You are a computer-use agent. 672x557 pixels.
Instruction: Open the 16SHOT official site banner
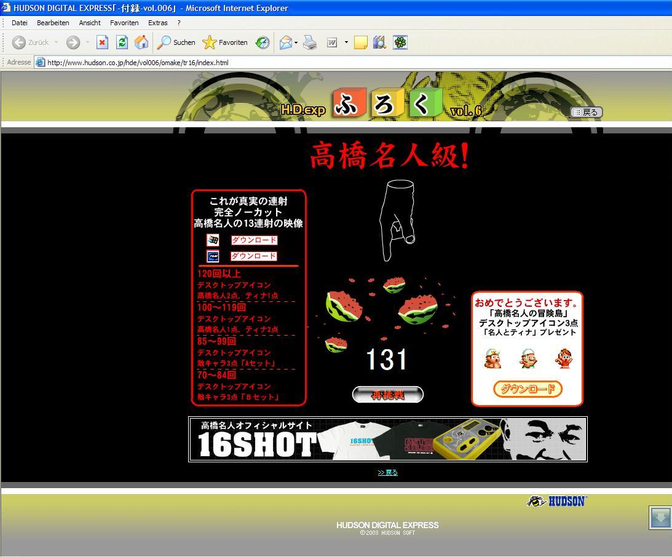pyautogui.click(x=388, y=439)
